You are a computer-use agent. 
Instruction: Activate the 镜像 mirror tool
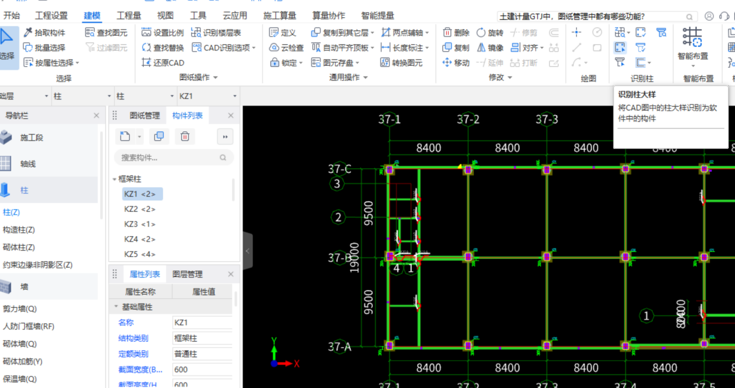click(490, 48)
